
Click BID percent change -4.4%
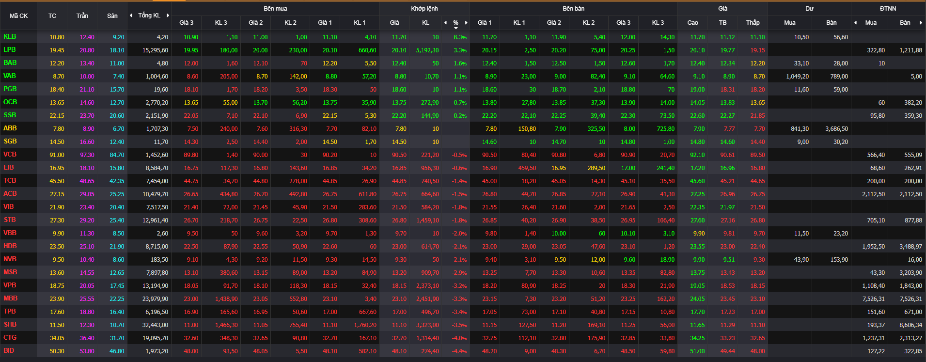(x=459, y=351)
